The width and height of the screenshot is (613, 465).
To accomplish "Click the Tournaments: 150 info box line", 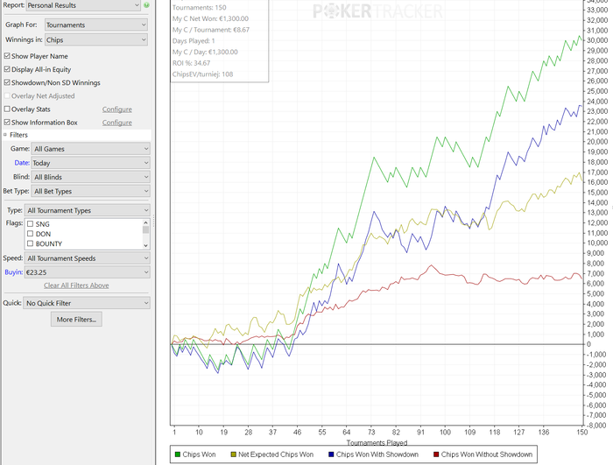I will click(200, 7).
